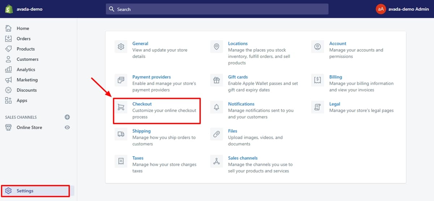Open the Checkout cart icon

(121, 107)
